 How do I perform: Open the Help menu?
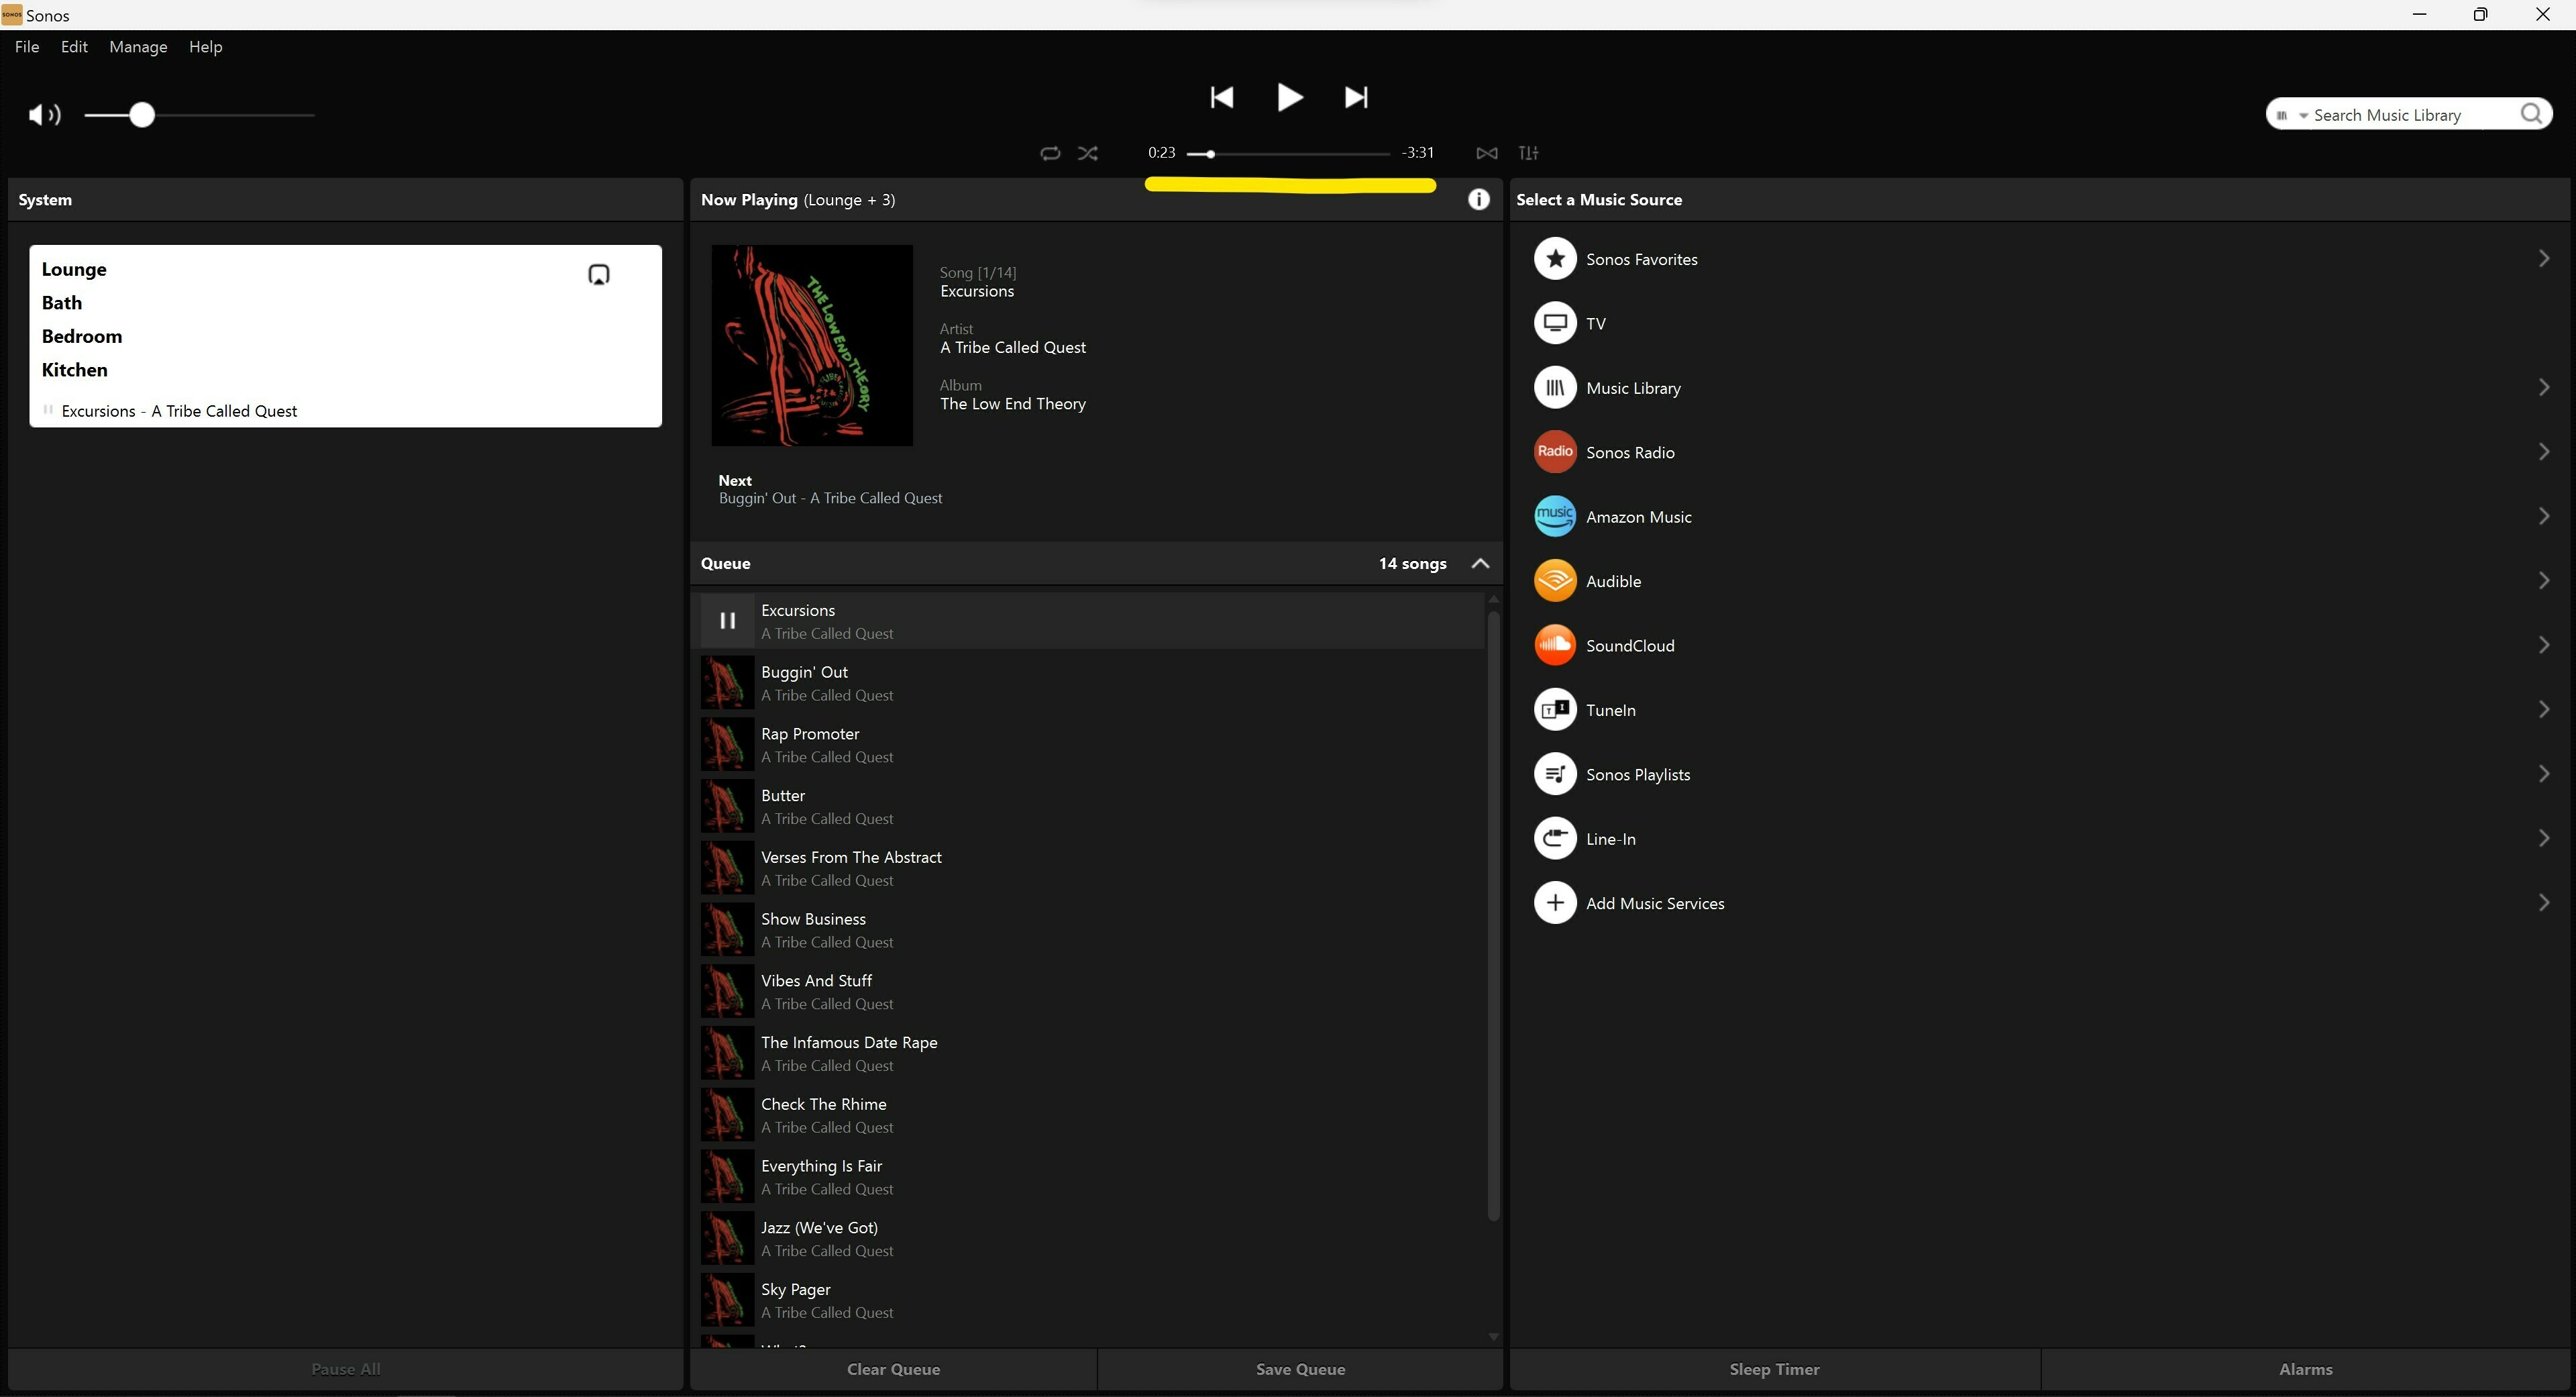(x=205, y=47)
